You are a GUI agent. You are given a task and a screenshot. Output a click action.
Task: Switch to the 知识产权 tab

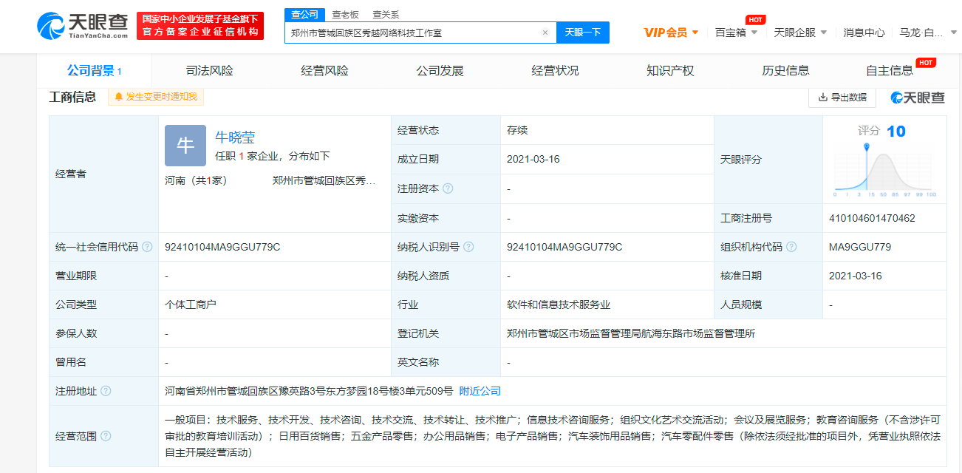tap(670, 71)
